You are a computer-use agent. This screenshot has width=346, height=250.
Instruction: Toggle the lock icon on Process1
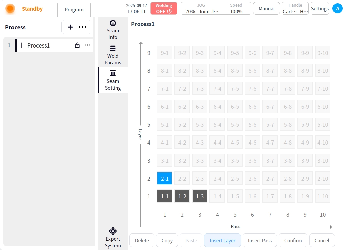(77, 45)
